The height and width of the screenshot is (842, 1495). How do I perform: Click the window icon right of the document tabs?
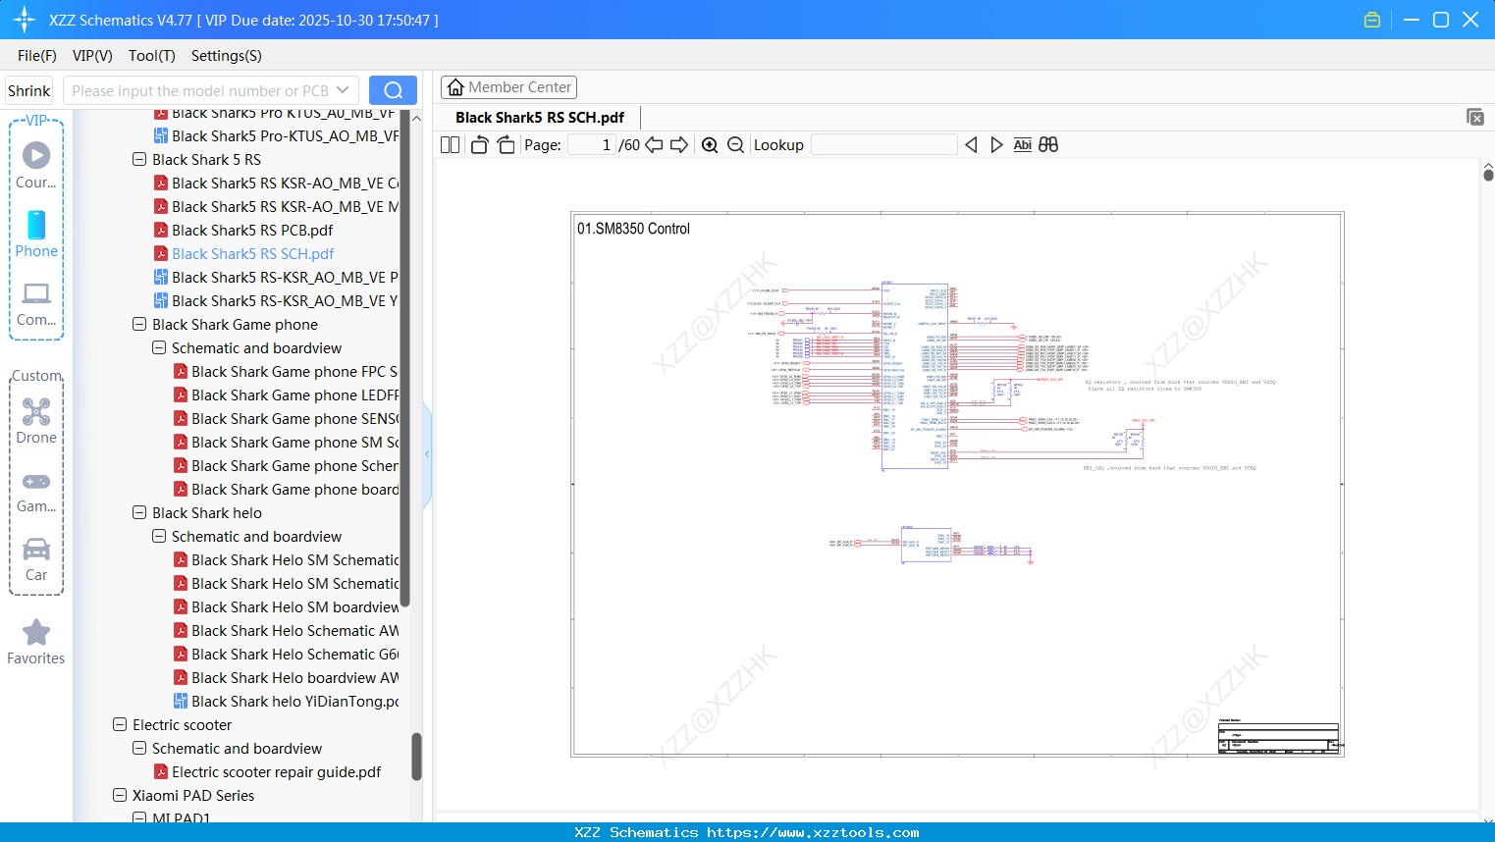coord(1475,117)
